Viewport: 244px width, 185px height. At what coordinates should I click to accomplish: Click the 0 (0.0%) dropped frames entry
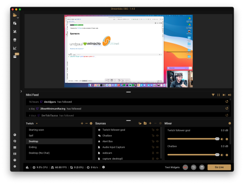[x=77, y=167]
